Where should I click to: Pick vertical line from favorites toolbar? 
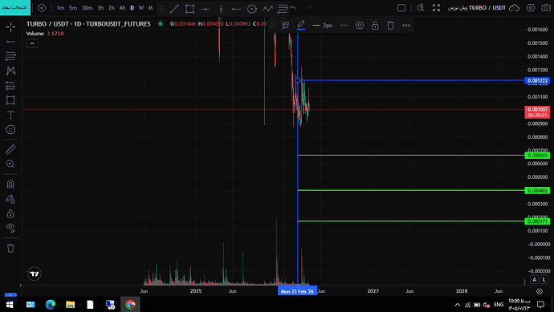[221, 9]
